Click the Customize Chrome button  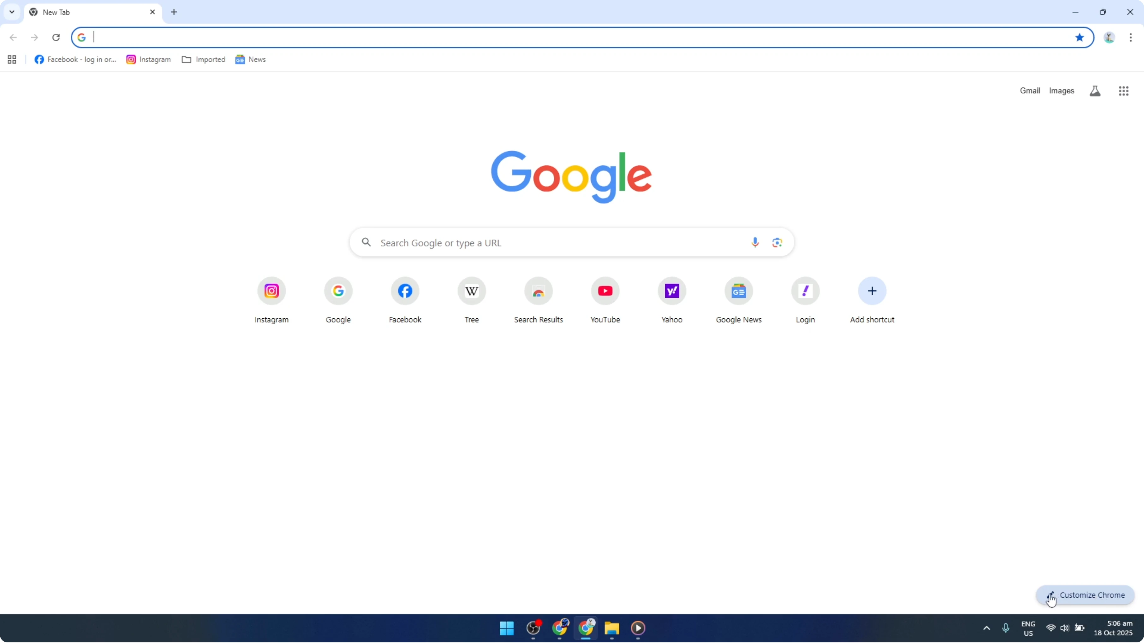coord(1085,595)
